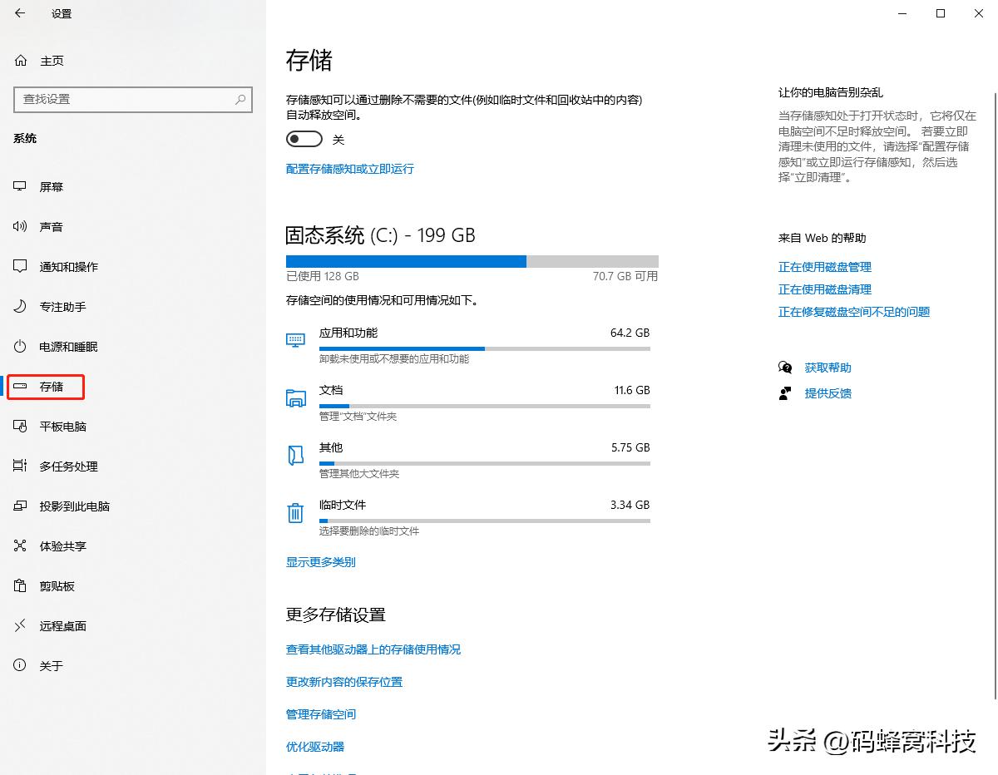
Task: Select the 文档 folder icon
Action: tap(295, 397)
